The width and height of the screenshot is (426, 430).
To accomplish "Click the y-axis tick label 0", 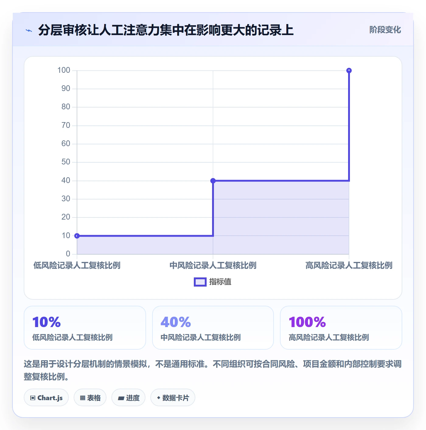I will tap(68, 254).
